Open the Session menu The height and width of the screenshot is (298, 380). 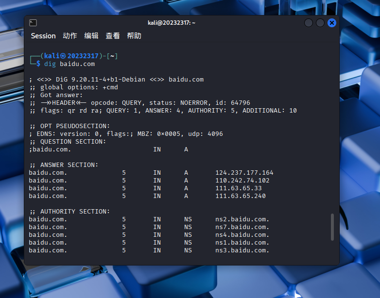43,36
